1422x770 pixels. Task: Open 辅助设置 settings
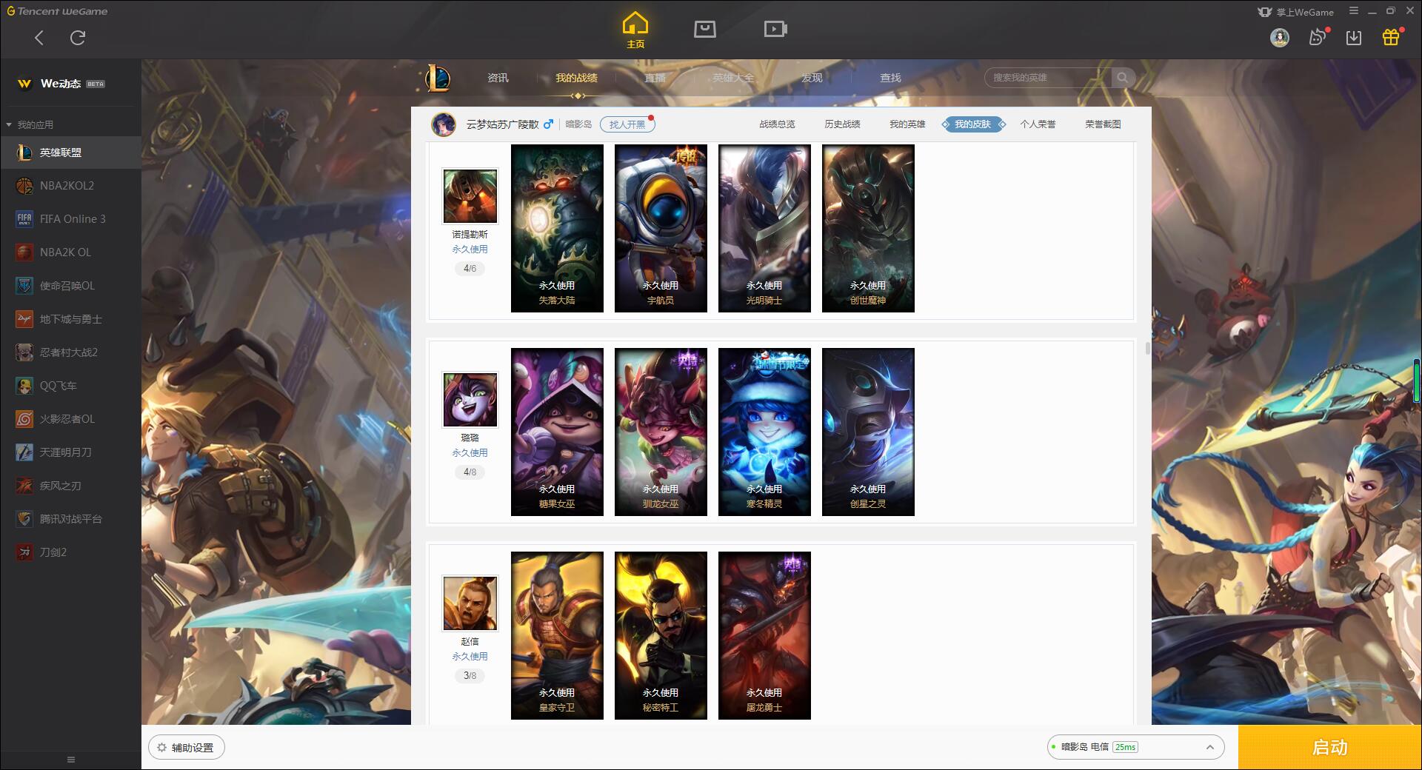click(187, 747)
